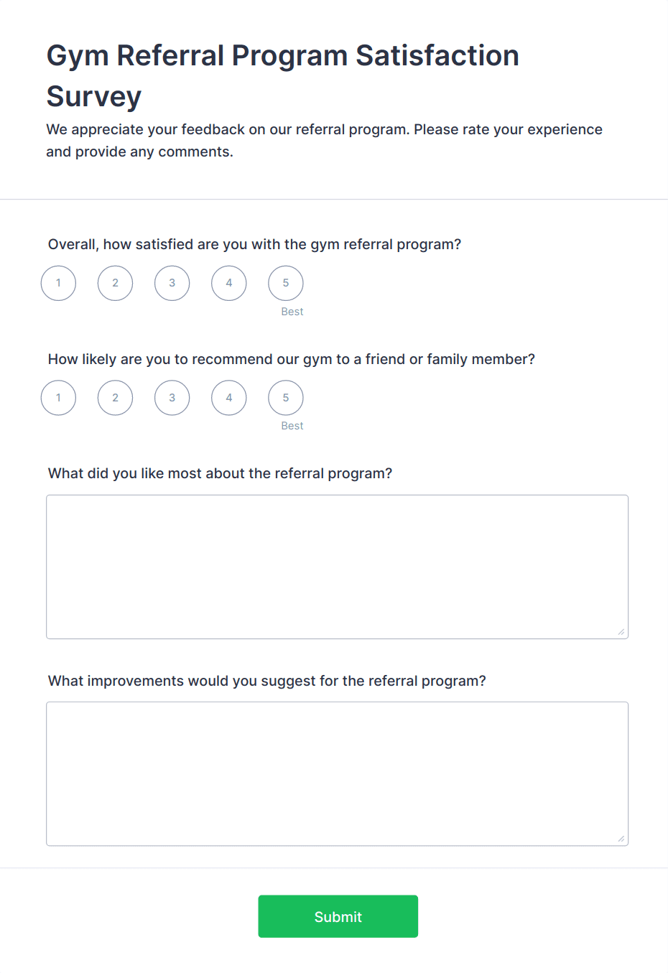
Task: Select rating 5 Best for recommendation likelihood
Action: click(285, 397)
